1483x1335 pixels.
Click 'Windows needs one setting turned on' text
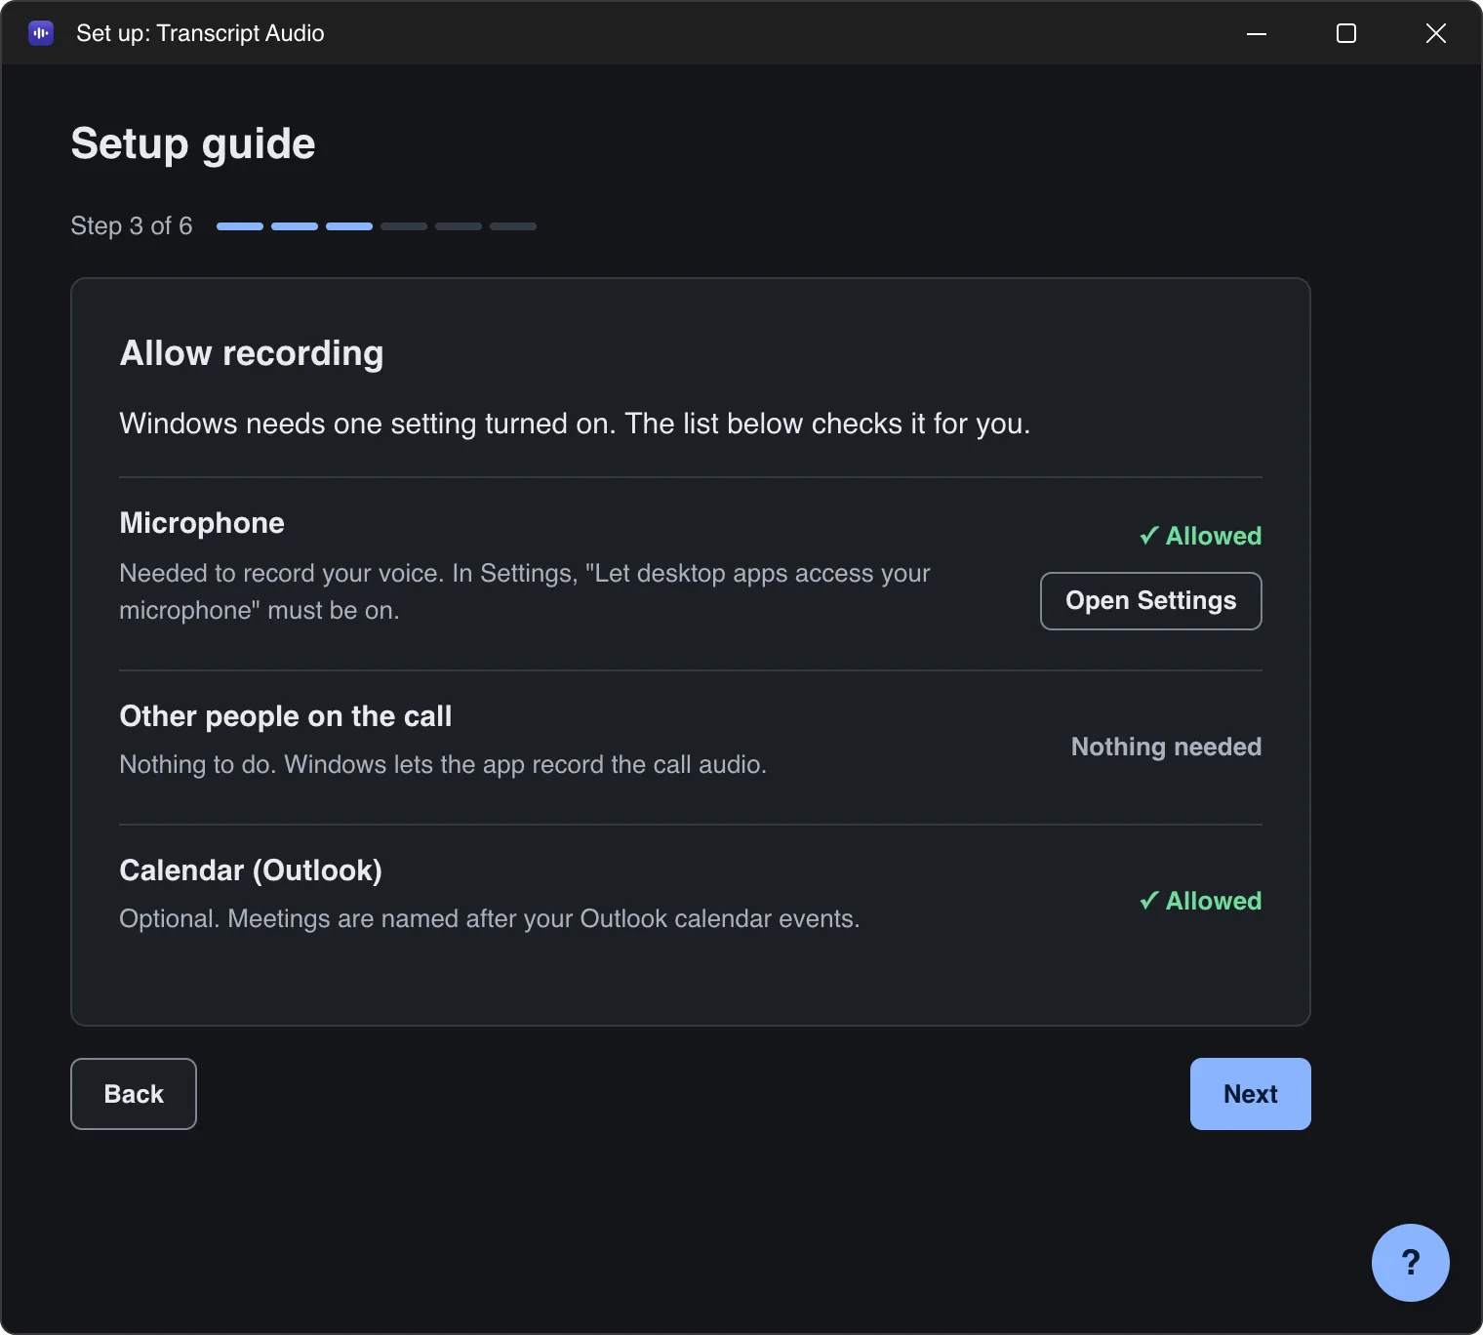[x=575, y=424]
